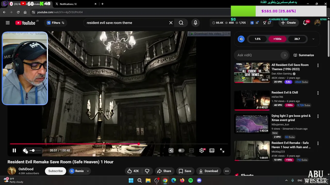Image resolution: width=330 pixels, height=185 pixels.
Task: Open All Resident Evil Save Themes thumbnail
Action: tap(252, 73)
